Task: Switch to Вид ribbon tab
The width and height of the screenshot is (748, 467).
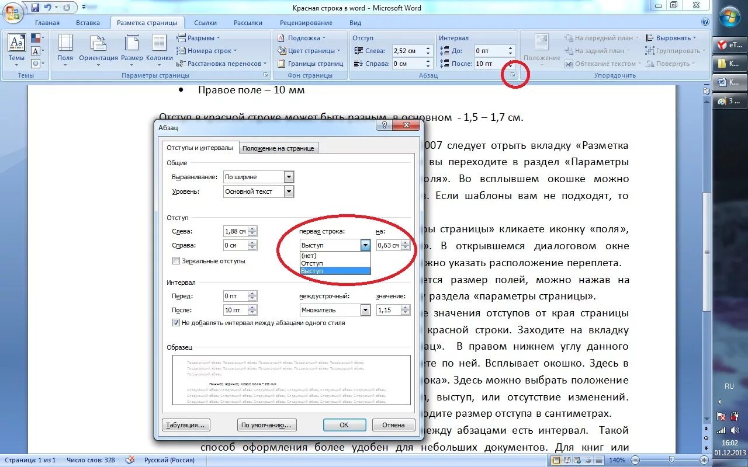Action: tap(355, 23)
